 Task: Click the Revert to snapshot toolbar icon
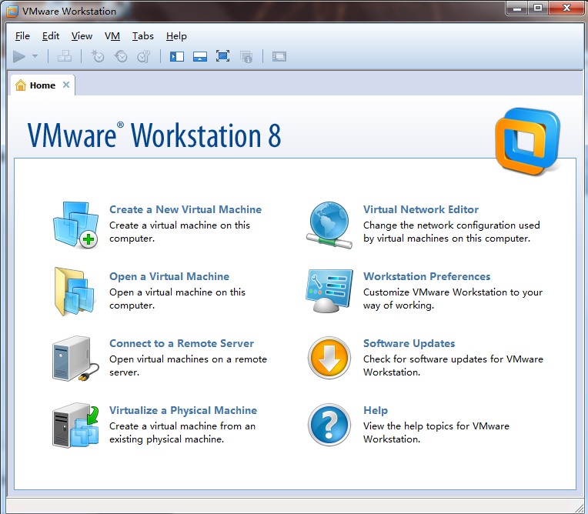[x=121, y=57]
